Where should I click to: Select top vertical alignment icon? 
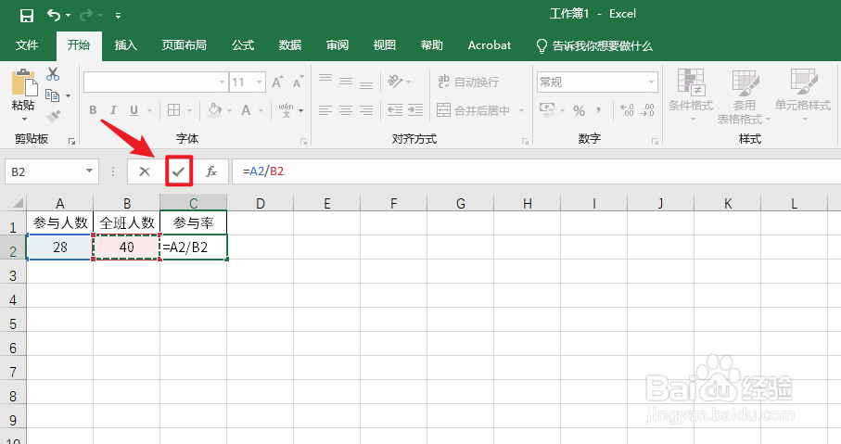pyautogui.click(x=325, y=81)
